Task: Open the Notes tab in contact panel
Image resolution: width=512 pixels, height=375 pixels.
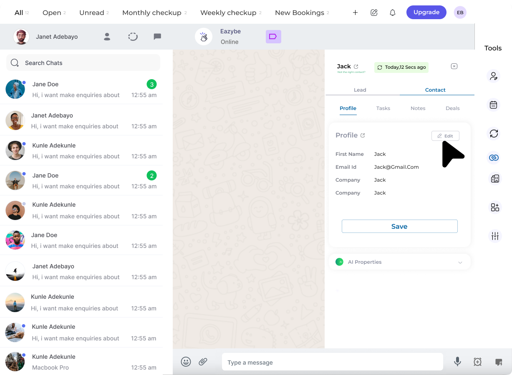Action: tap(418, 108)
